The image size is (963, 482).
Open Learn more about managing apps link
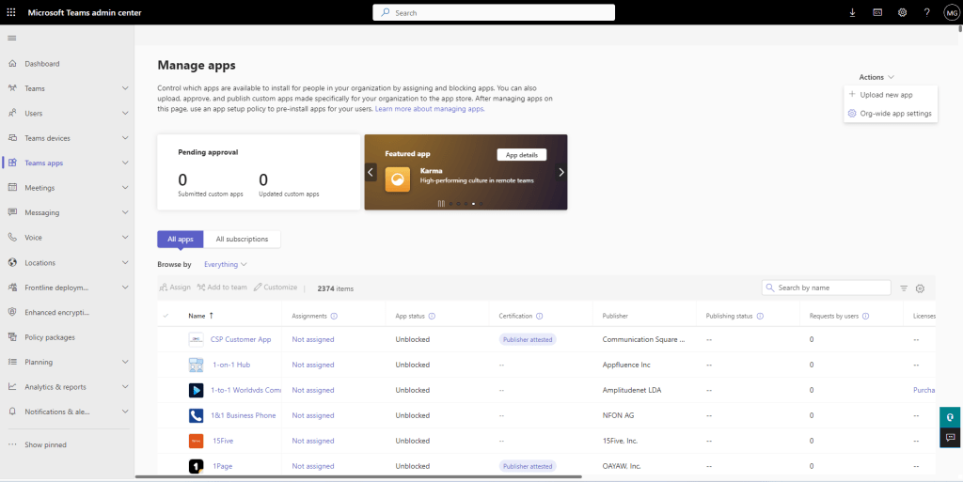tap(430, 109)
